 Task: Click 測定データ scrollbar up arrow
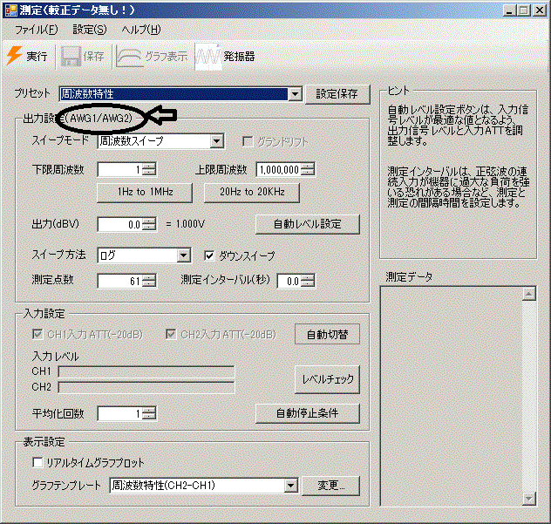(x=529, y=294)
